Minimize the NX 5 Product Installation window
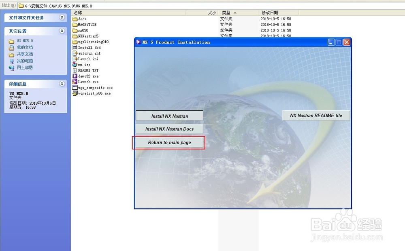This screenshot has width=405, height=251. pyautogui.click(x=331, y=42)
